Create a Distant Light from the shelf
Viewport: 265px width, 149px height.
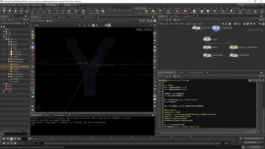[185, 12]
